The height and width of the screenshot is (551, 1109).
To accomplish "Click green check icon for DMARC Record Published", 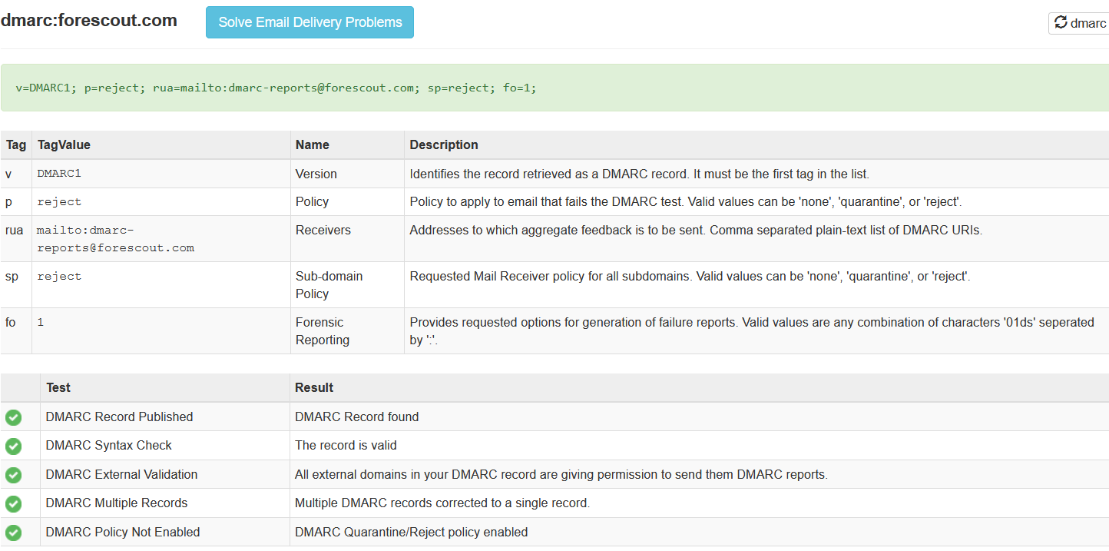I will pyautogui.click(x=14, y=417).
